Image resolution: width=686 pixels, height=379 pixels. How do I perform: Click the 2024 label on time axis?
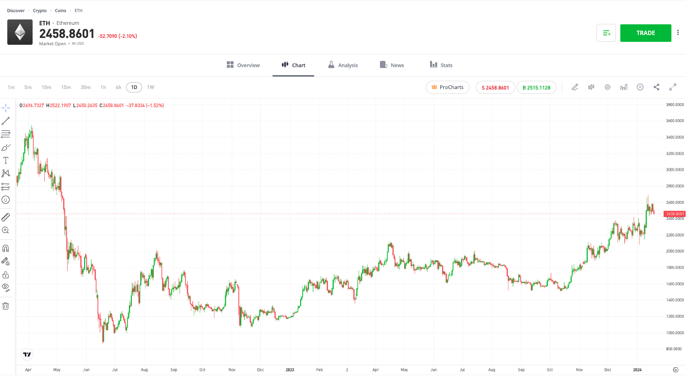pyautogui.click(x=638, y=370)
